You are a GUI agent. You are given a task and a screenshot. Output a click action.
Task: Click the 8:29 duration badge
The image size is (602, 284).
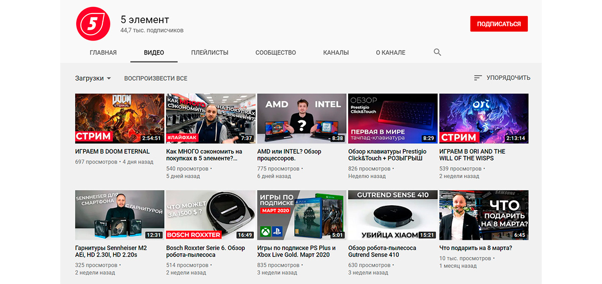428,138
